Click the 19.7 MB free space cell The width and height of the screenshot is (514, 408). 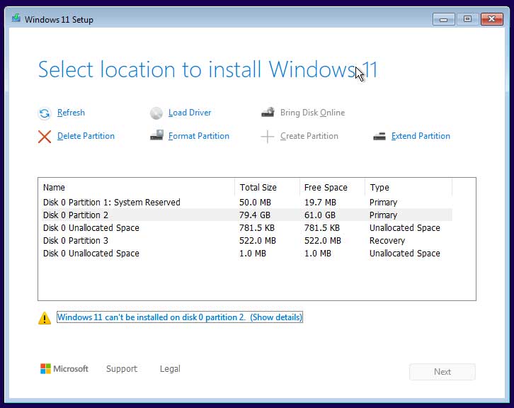(x=320, y=202)
